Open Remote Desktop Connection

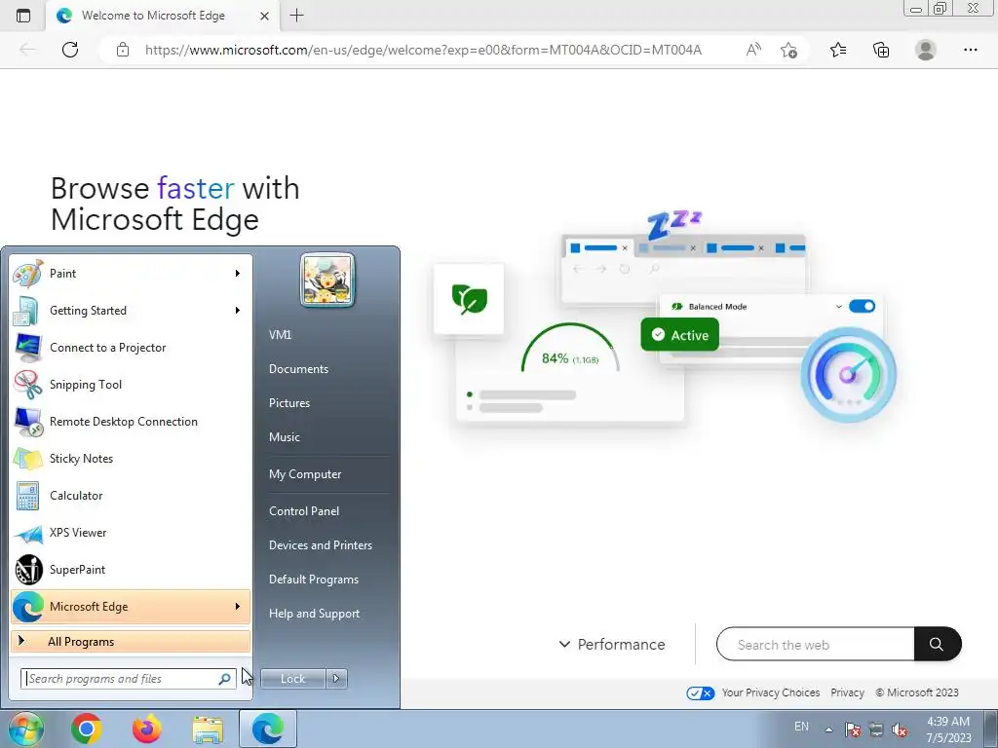coord(131,421)
